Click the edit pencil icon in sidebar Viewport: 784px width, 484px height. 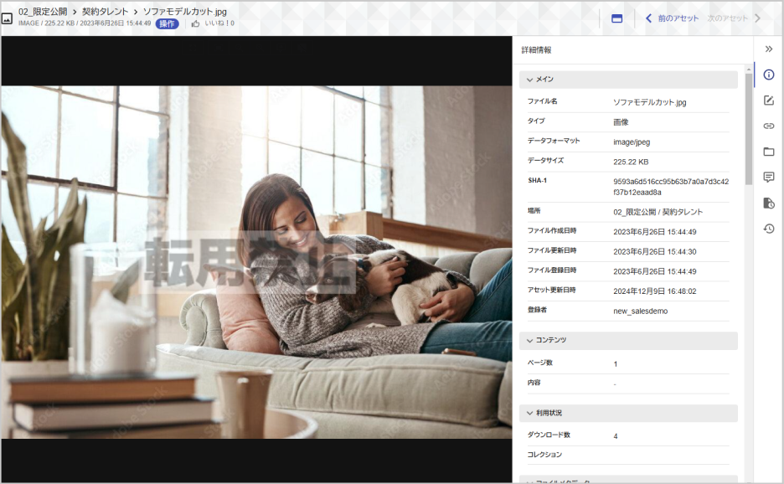pos(768,100)
